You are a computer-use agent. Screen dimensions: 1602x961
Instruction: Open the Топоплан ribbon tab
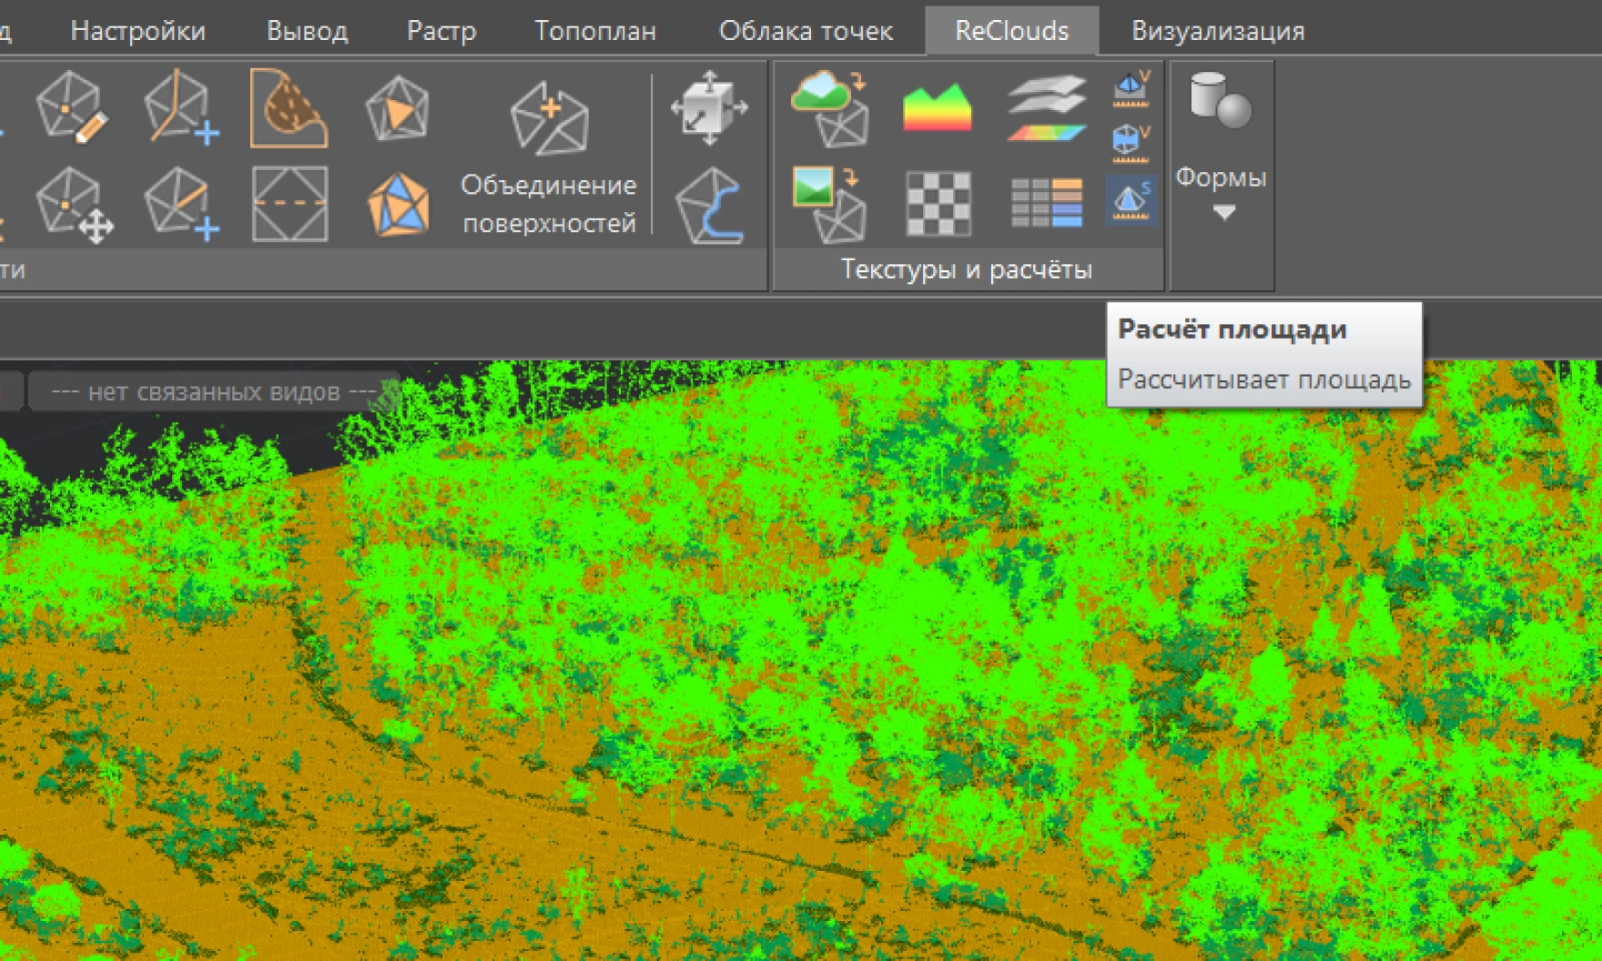click(x=594, y=31)
